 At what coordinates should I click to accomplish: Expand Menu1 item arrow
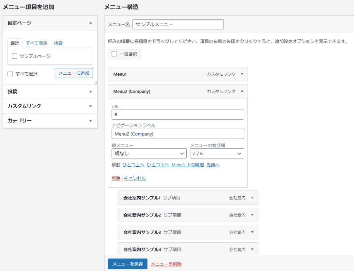[x=242, y=74]
